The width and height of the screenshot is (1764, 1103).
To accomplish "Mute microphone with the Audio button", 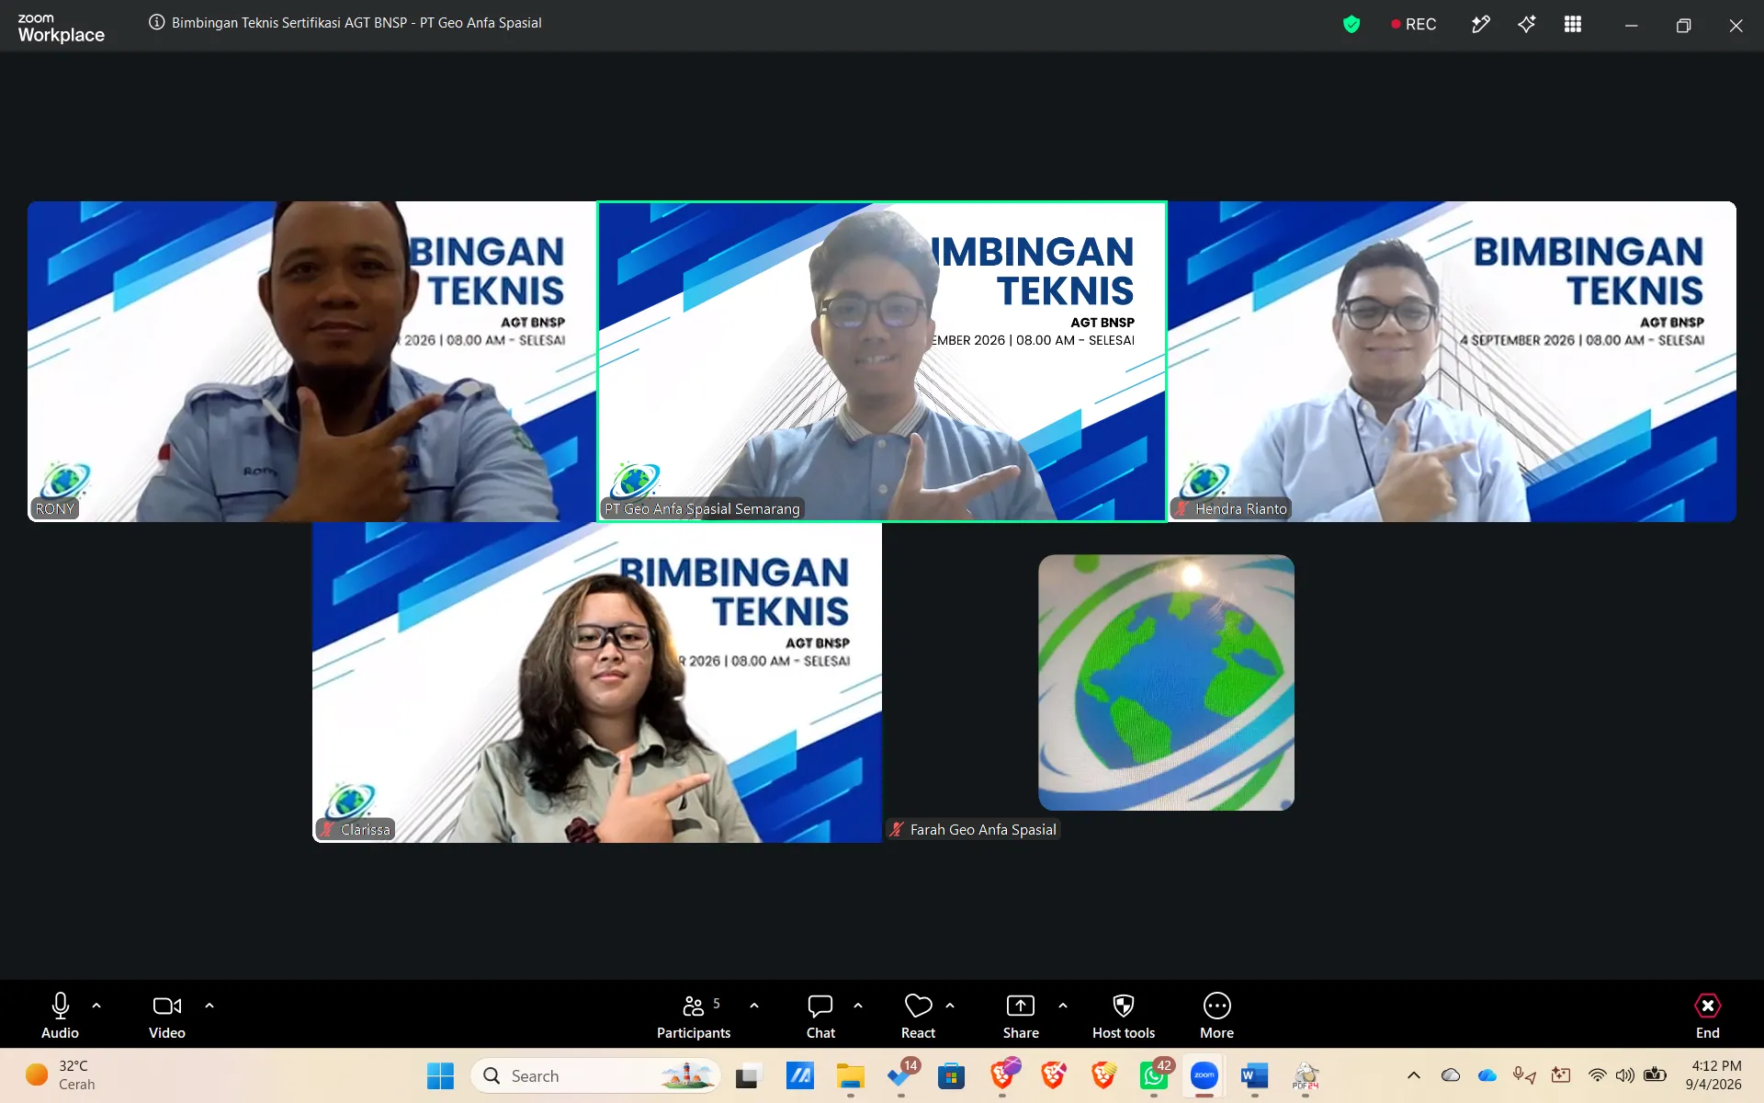I will point(60,1016).
